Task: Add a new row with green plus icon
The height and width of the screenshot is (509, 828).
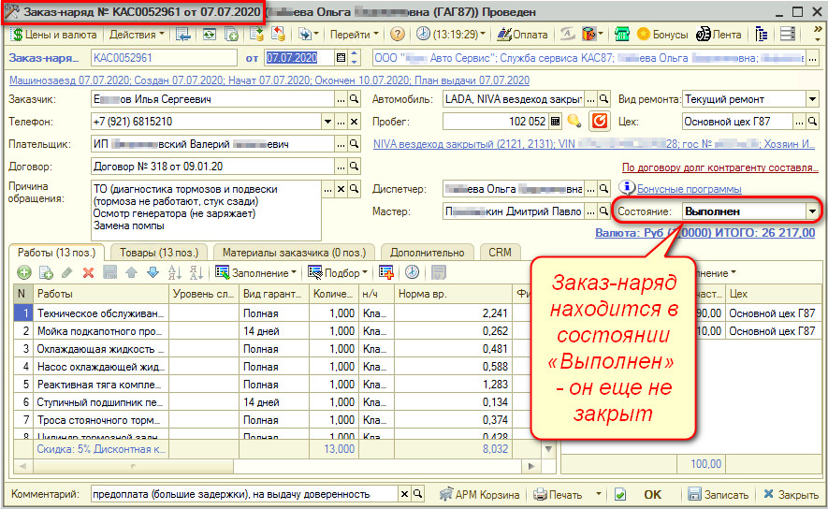Action: point(24,273)
